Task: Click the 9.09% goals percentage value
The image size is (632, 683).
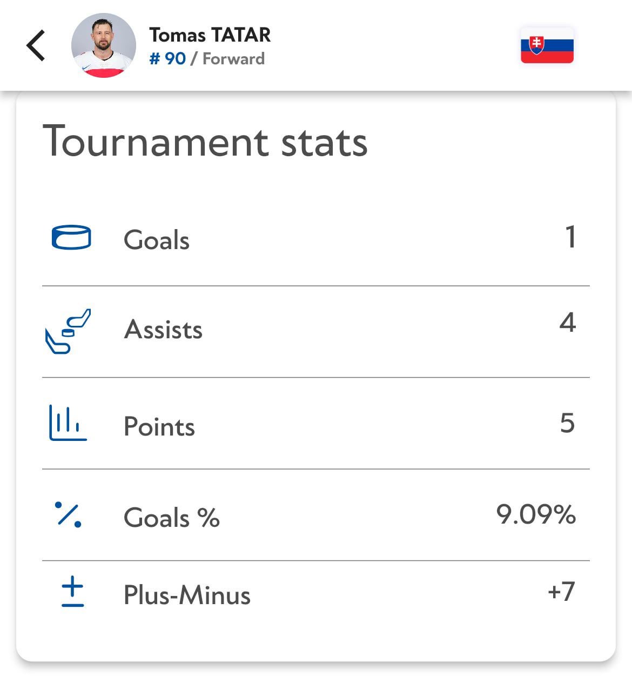Action: pyautogui.click(x=536, y=514)
